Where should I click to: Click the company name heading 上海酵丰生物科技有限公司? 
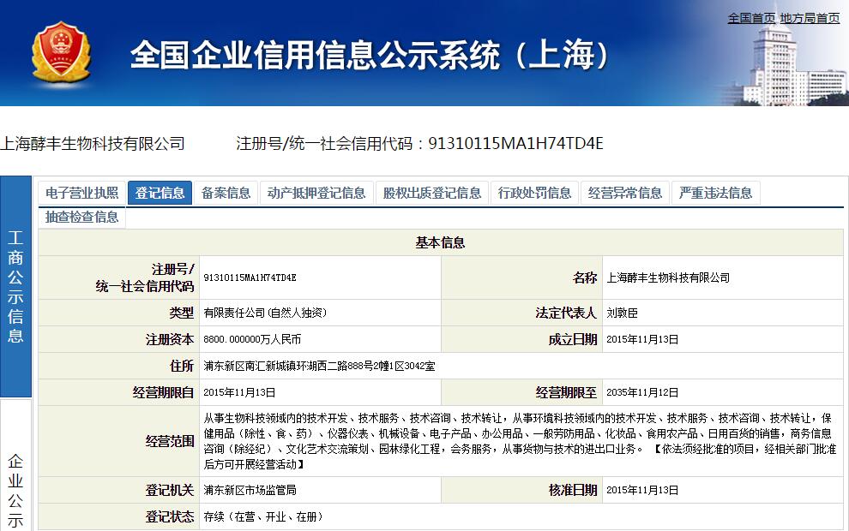(93, 143)
